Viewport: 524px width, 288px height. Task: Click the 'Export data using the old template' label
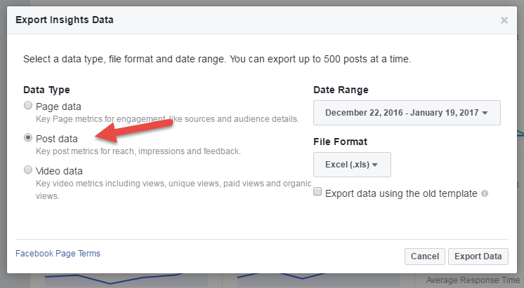pos(401,193)
